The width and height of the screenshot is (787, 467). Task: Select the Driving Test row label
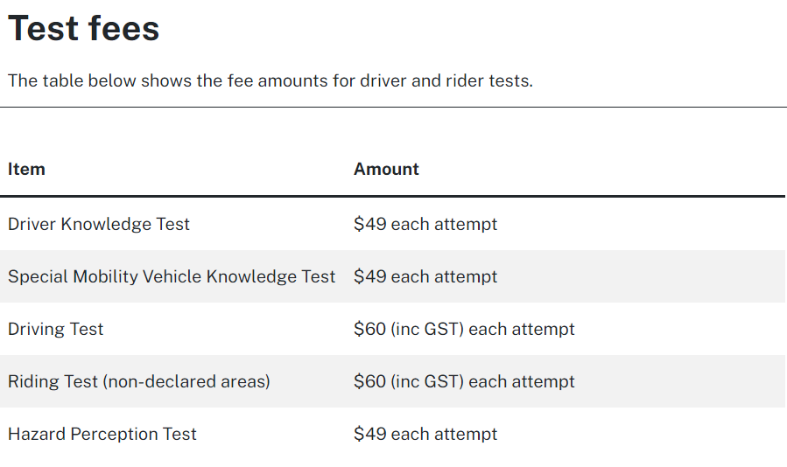click(x=56, y=329)
